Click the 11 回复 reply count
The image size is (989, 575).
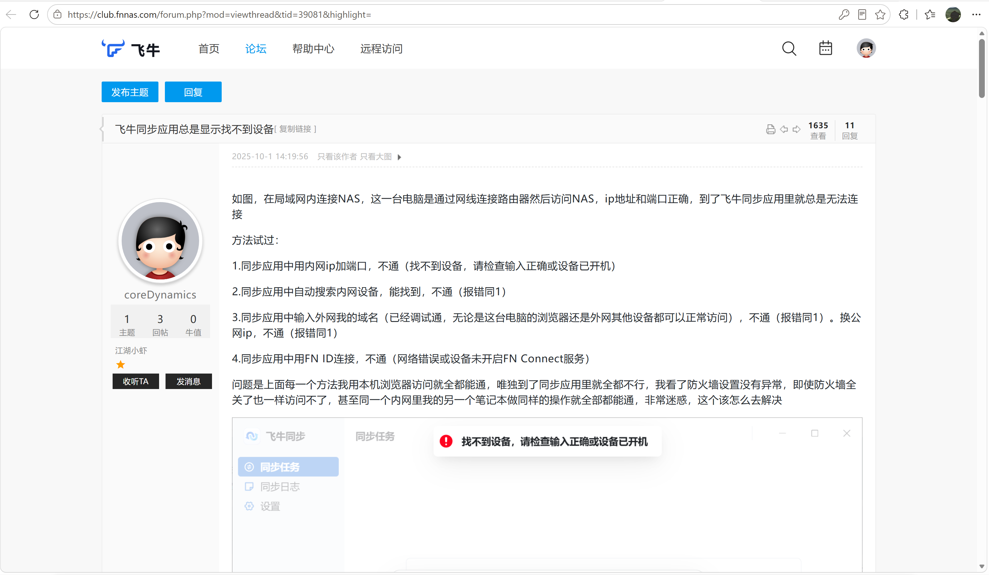point(850,130)
